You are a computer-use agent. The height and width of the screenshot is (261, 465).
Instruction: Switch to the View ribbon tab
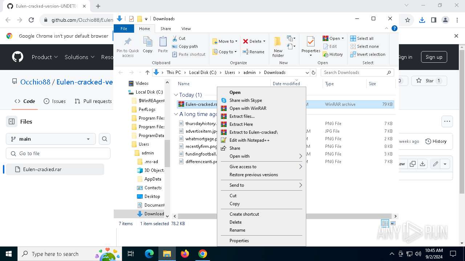[x=186, y=29]
